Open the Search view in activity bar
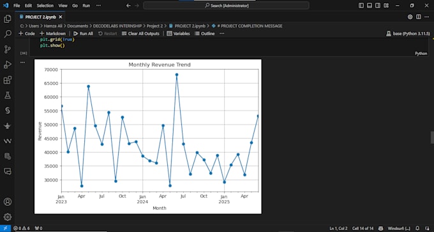This screenshot has height=232, width=434. 8,34
